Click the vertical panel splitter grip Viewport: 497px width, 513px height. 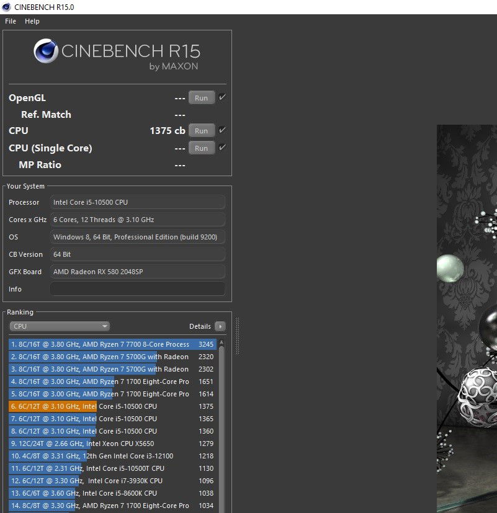tap(237, 336)
